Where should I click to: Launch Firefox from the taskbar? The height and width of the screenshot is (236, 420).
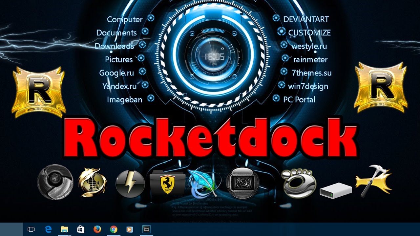[x=97, y=229]
